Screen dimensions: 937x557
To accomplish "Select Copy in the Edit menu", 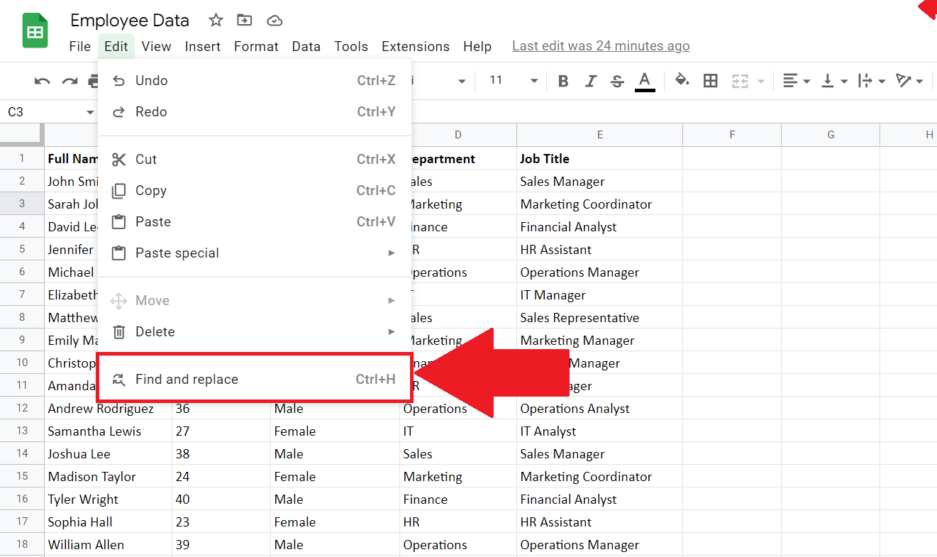I will 151,190.
